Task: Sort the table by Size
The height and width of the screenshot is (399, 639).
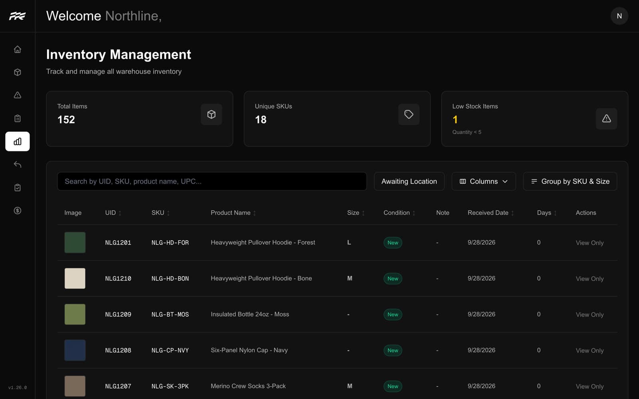Action: (x=356, y=213)
